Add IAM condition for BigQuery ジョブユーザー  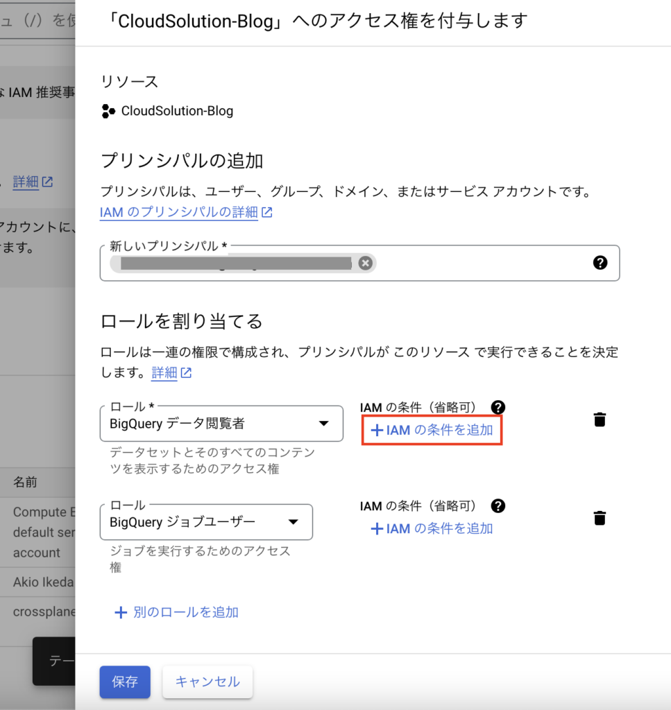432,528
